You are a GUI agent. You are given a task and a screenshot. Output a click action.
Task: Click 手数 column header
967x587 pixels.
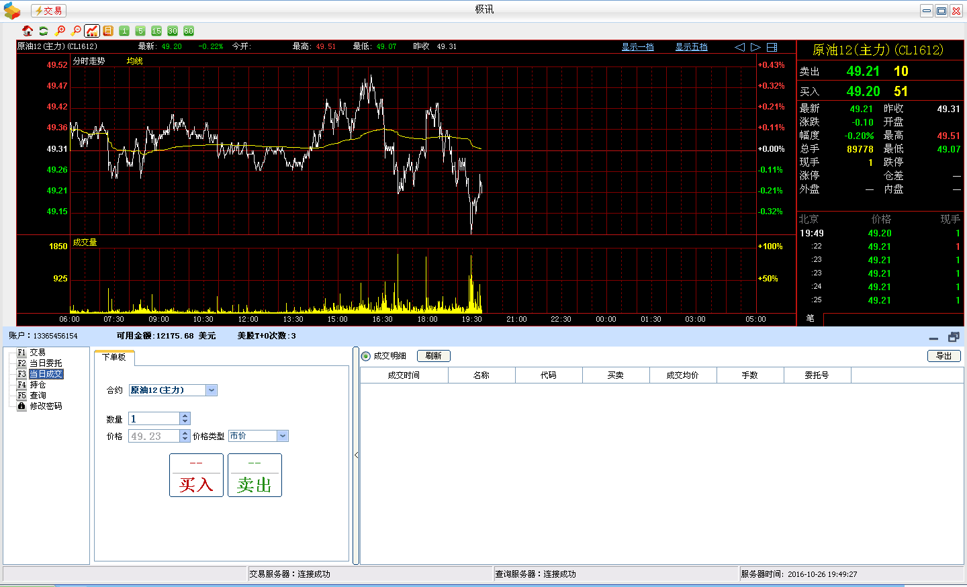tap(750, 375)
